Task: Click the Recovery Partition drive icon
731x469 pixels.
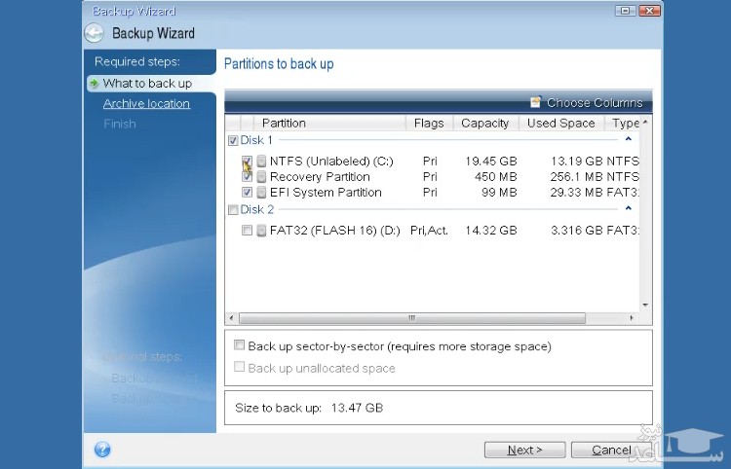Action: click(261, 177)
